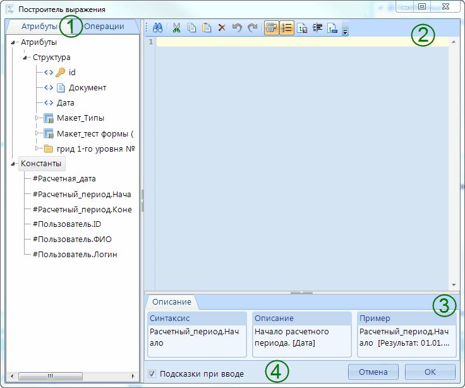465x388 pixels.
Task: Toggle the word wrap toolbar button
Action: click(x=272, y=28)
